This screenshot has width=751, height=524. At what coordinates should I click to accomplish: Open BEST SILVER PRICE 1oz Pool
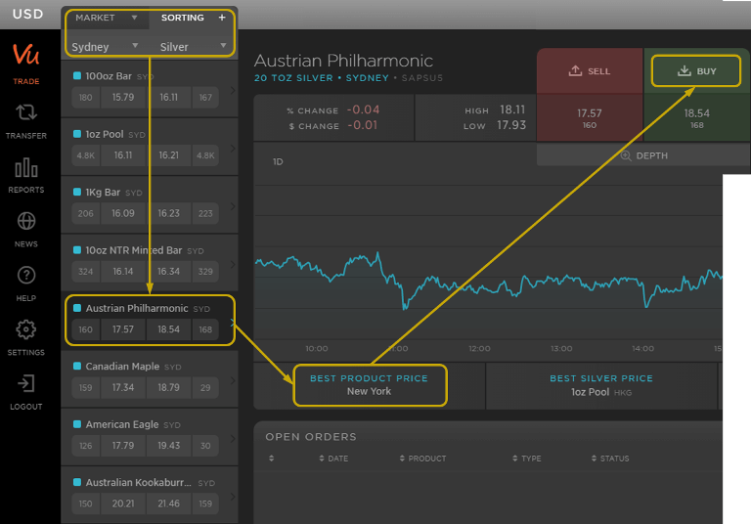click(601, 385)
